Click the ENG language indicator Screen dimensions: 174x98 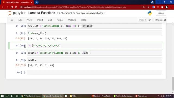tap(163, 96)
